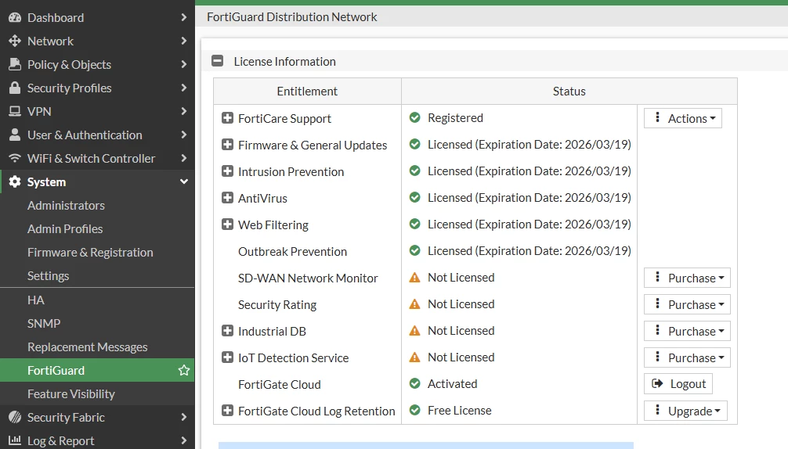Click the Policy & Objects icon

[x=15, y=64]
